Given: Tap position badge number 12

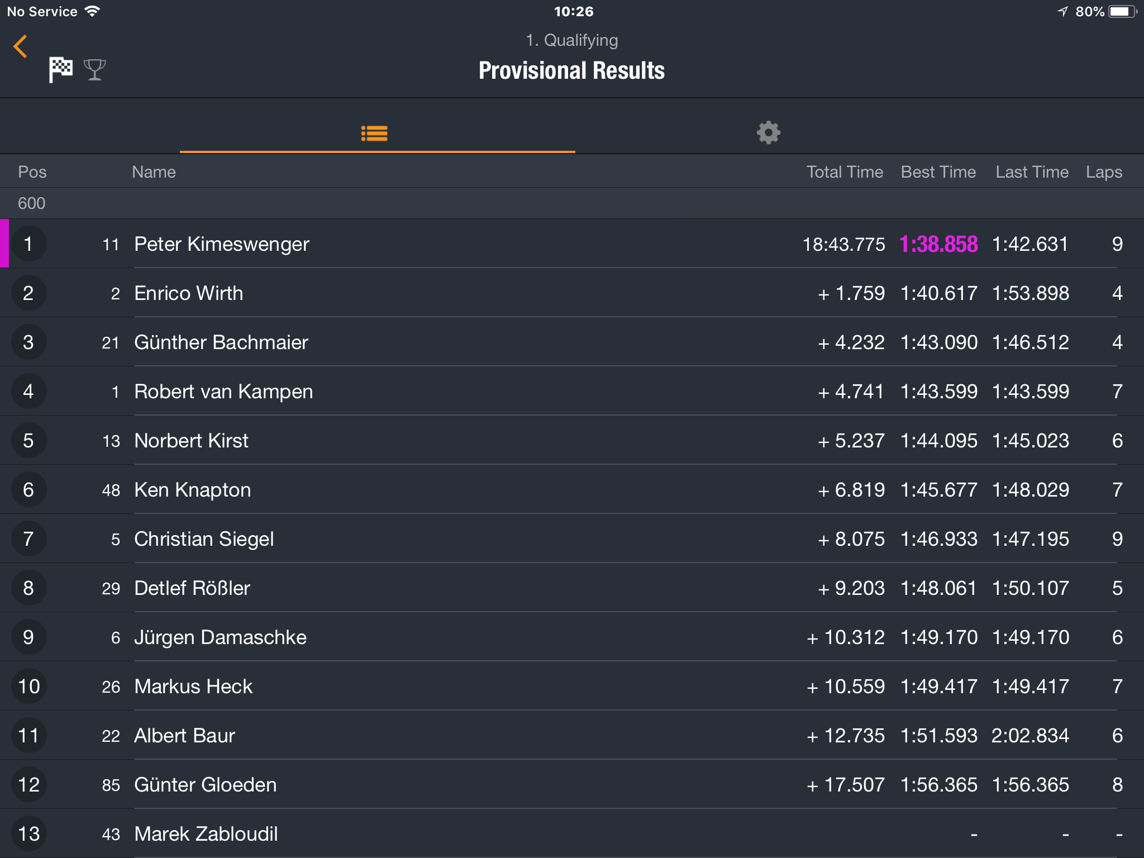Looking at the screenshot, I should tap(28, 784).
